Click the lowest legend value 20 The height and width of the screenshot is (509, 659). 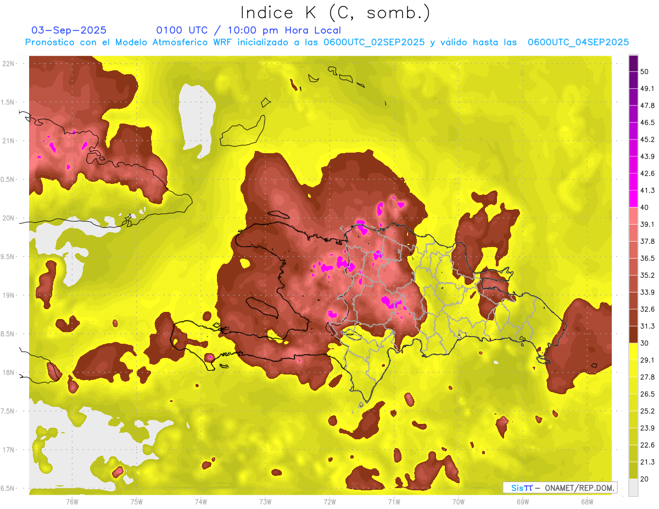pyautogui.click(x=645, y=479)
